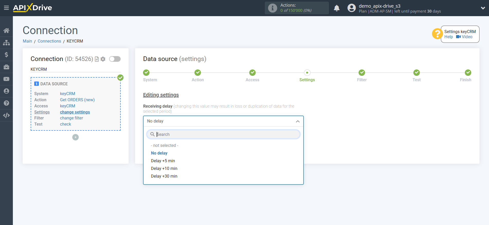The width and height of the screenshot is (489, 225).
Task: Click the yellow help question mark icon
Action: 437,34
